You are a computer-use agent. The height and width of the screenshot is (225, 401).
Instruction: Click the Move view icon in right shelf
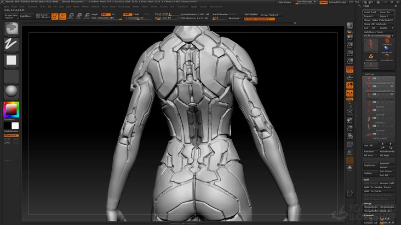(x=350, y=121)
